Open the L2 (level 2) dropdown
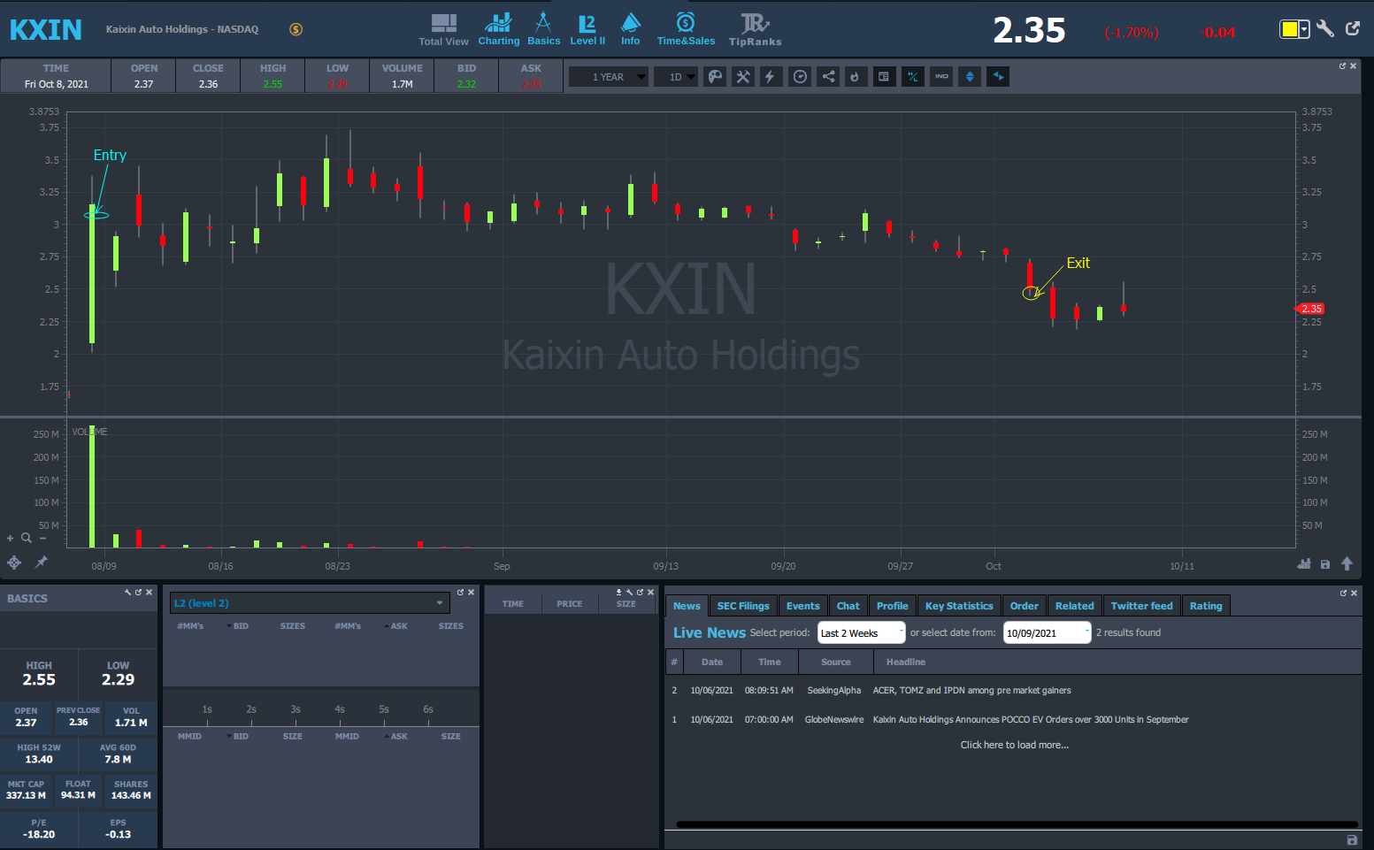This screenshot has width=1374, height=850. (x=310, y=603)
